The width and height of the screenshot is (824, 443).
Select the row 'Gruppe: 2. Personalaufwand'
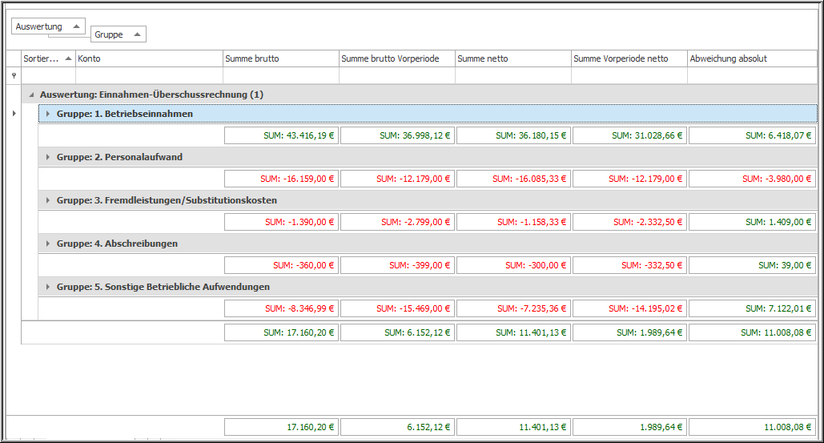428,157
